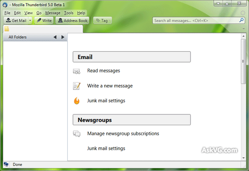Click the Get Mail button
Image resolution: width=249 pixels, height=171 pixels.
point(16,20)
